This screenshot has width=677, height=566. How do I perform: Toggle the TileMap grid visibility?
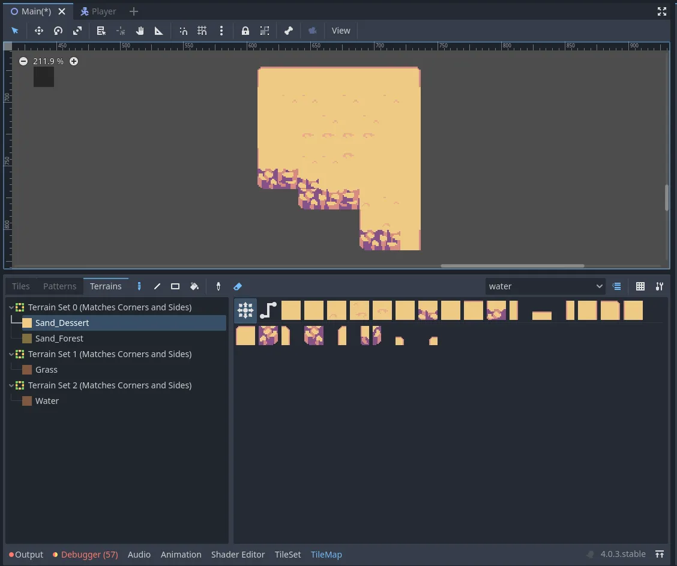pyautogui.click(x=640, y=286)
